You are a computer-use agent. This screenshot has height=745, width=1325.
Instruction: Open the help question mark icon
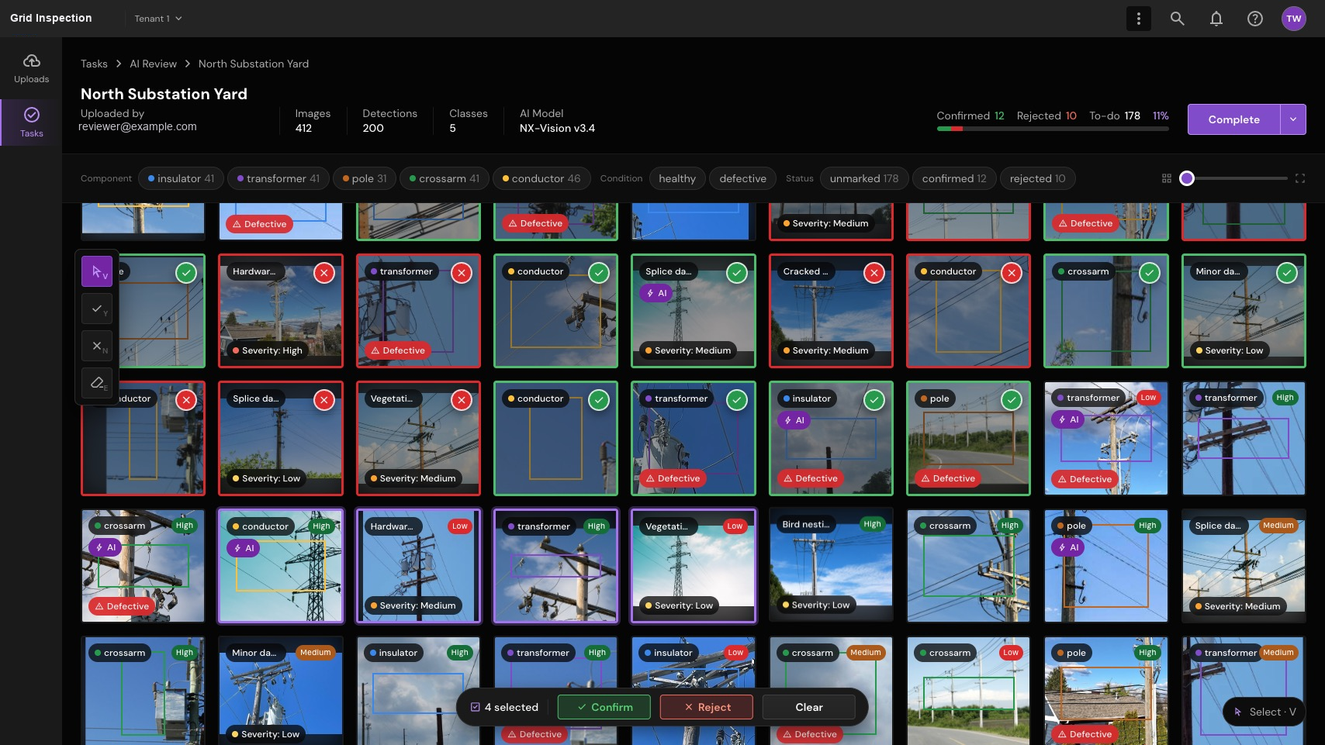[x=1254, y=19]
